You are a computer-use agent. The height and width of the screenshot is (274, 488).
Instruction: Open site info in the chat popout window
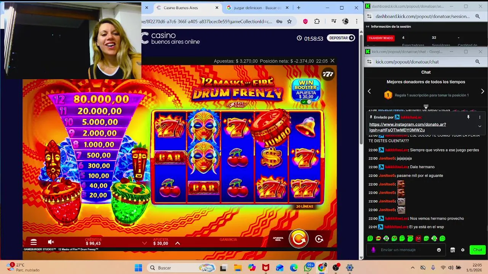pos(369,62)
